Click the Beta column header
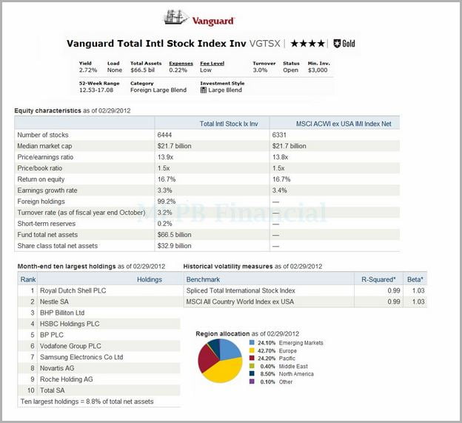Viewport: 462px width, 423px height. (x=415, y=279)
